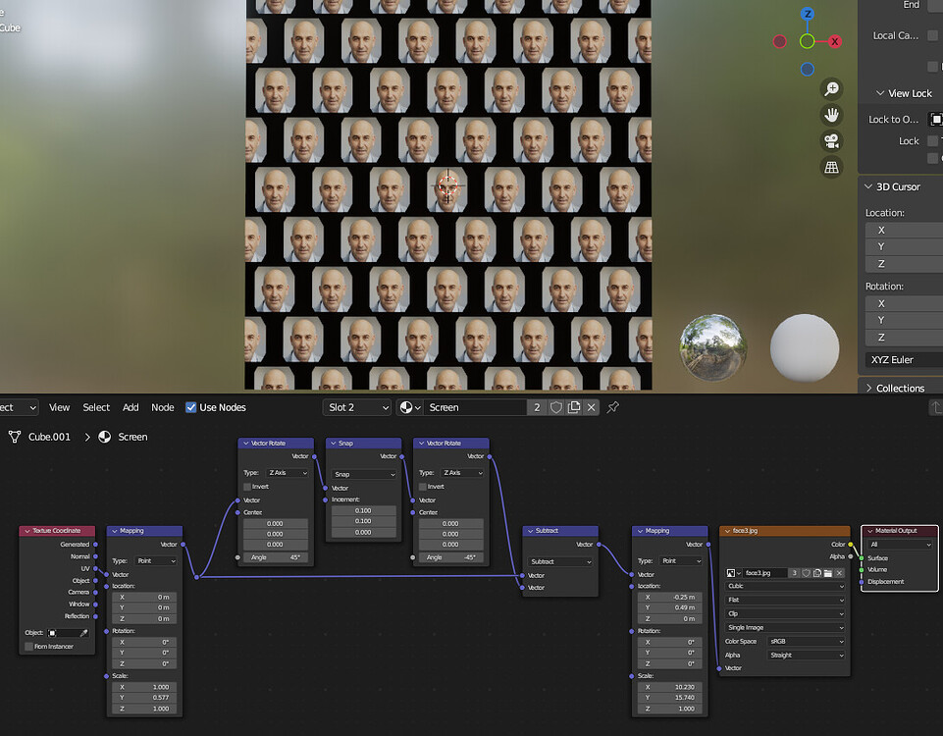The height and width of the screenshot is (736, 943).
Task: Click the material user count 2 button
Action: click(537, 407)
